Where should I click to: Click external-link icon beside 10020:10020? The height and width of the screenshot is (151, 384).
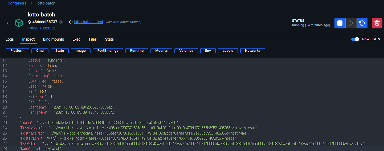point(53,28)
